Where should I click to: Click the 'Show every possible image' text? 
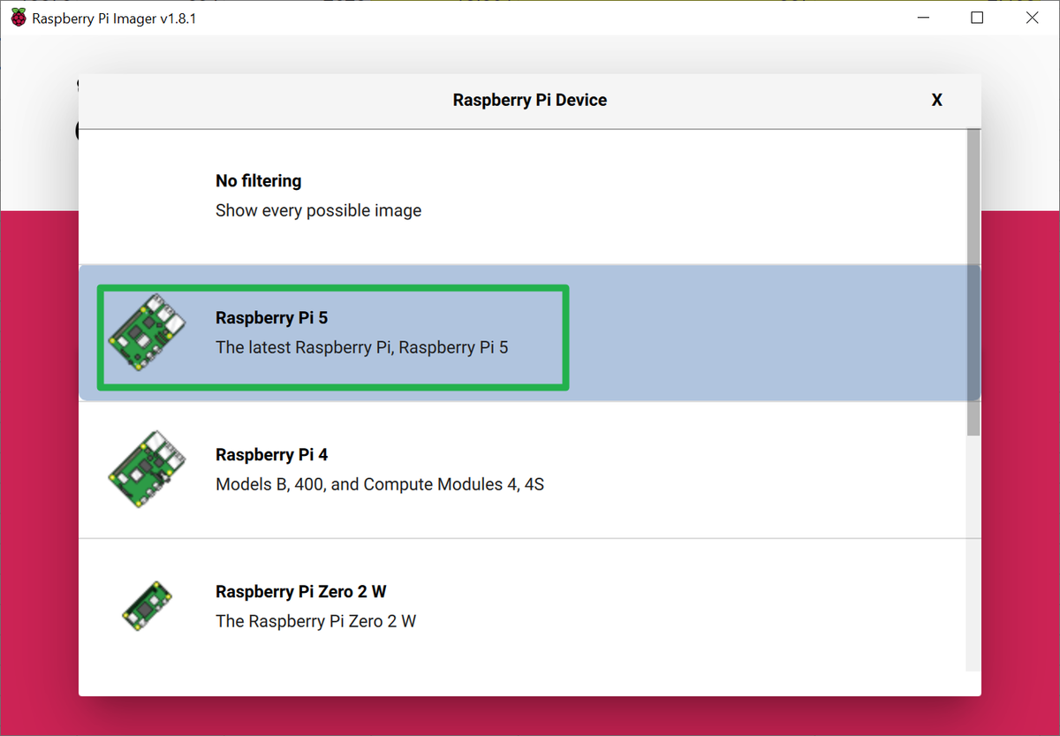click(318, 210)
